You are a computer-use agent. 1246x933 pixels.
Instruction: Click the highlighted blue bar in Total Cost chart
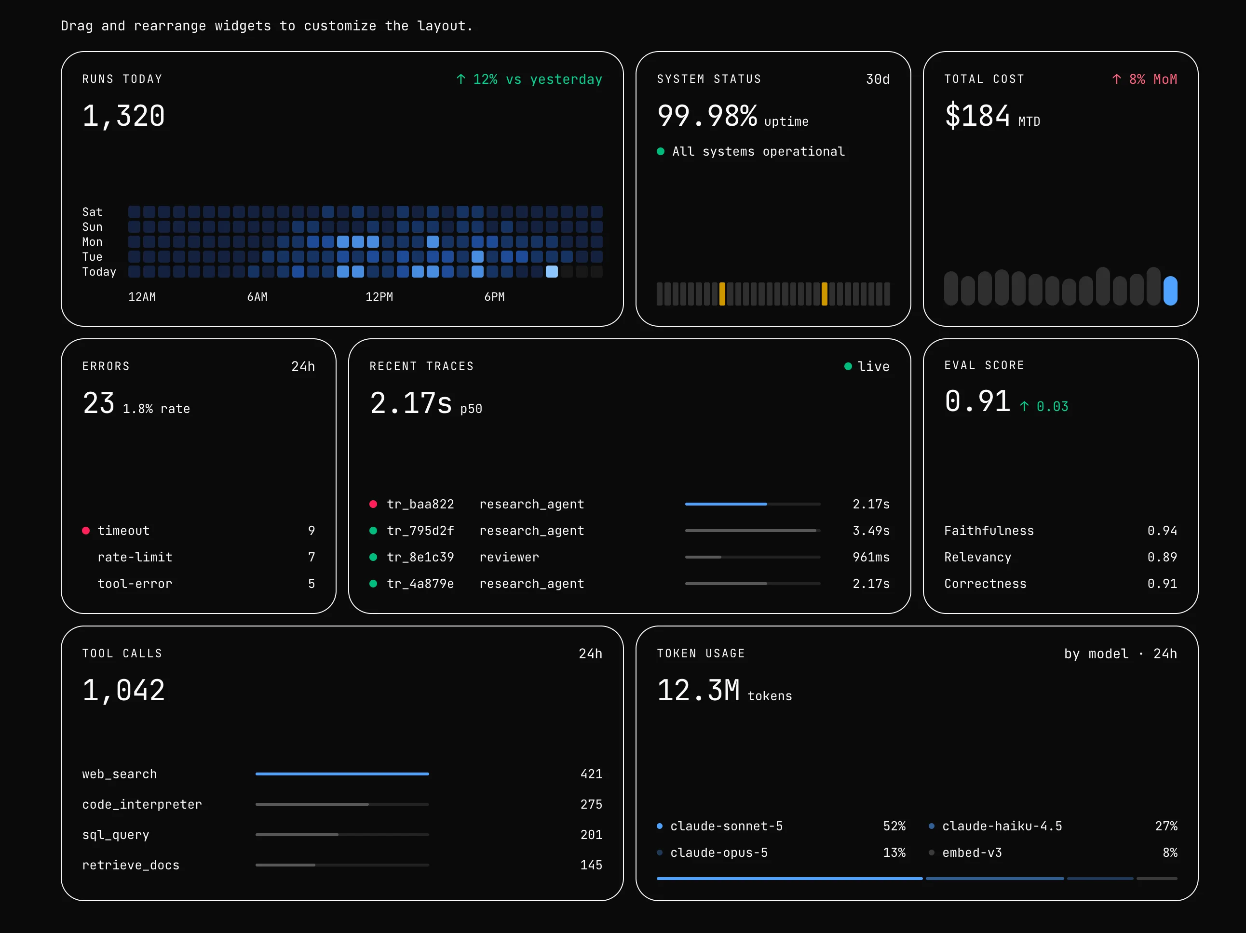[x=1170, y=291]
